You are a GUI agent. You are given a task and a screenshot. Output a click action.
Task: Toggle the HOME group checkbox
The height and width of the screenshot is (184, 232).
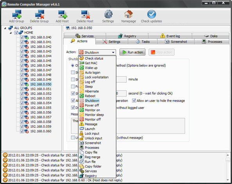click(16, 32)
